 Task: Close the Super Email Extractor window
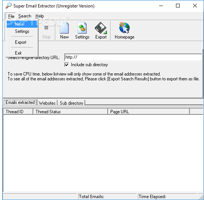pos(195,6)
